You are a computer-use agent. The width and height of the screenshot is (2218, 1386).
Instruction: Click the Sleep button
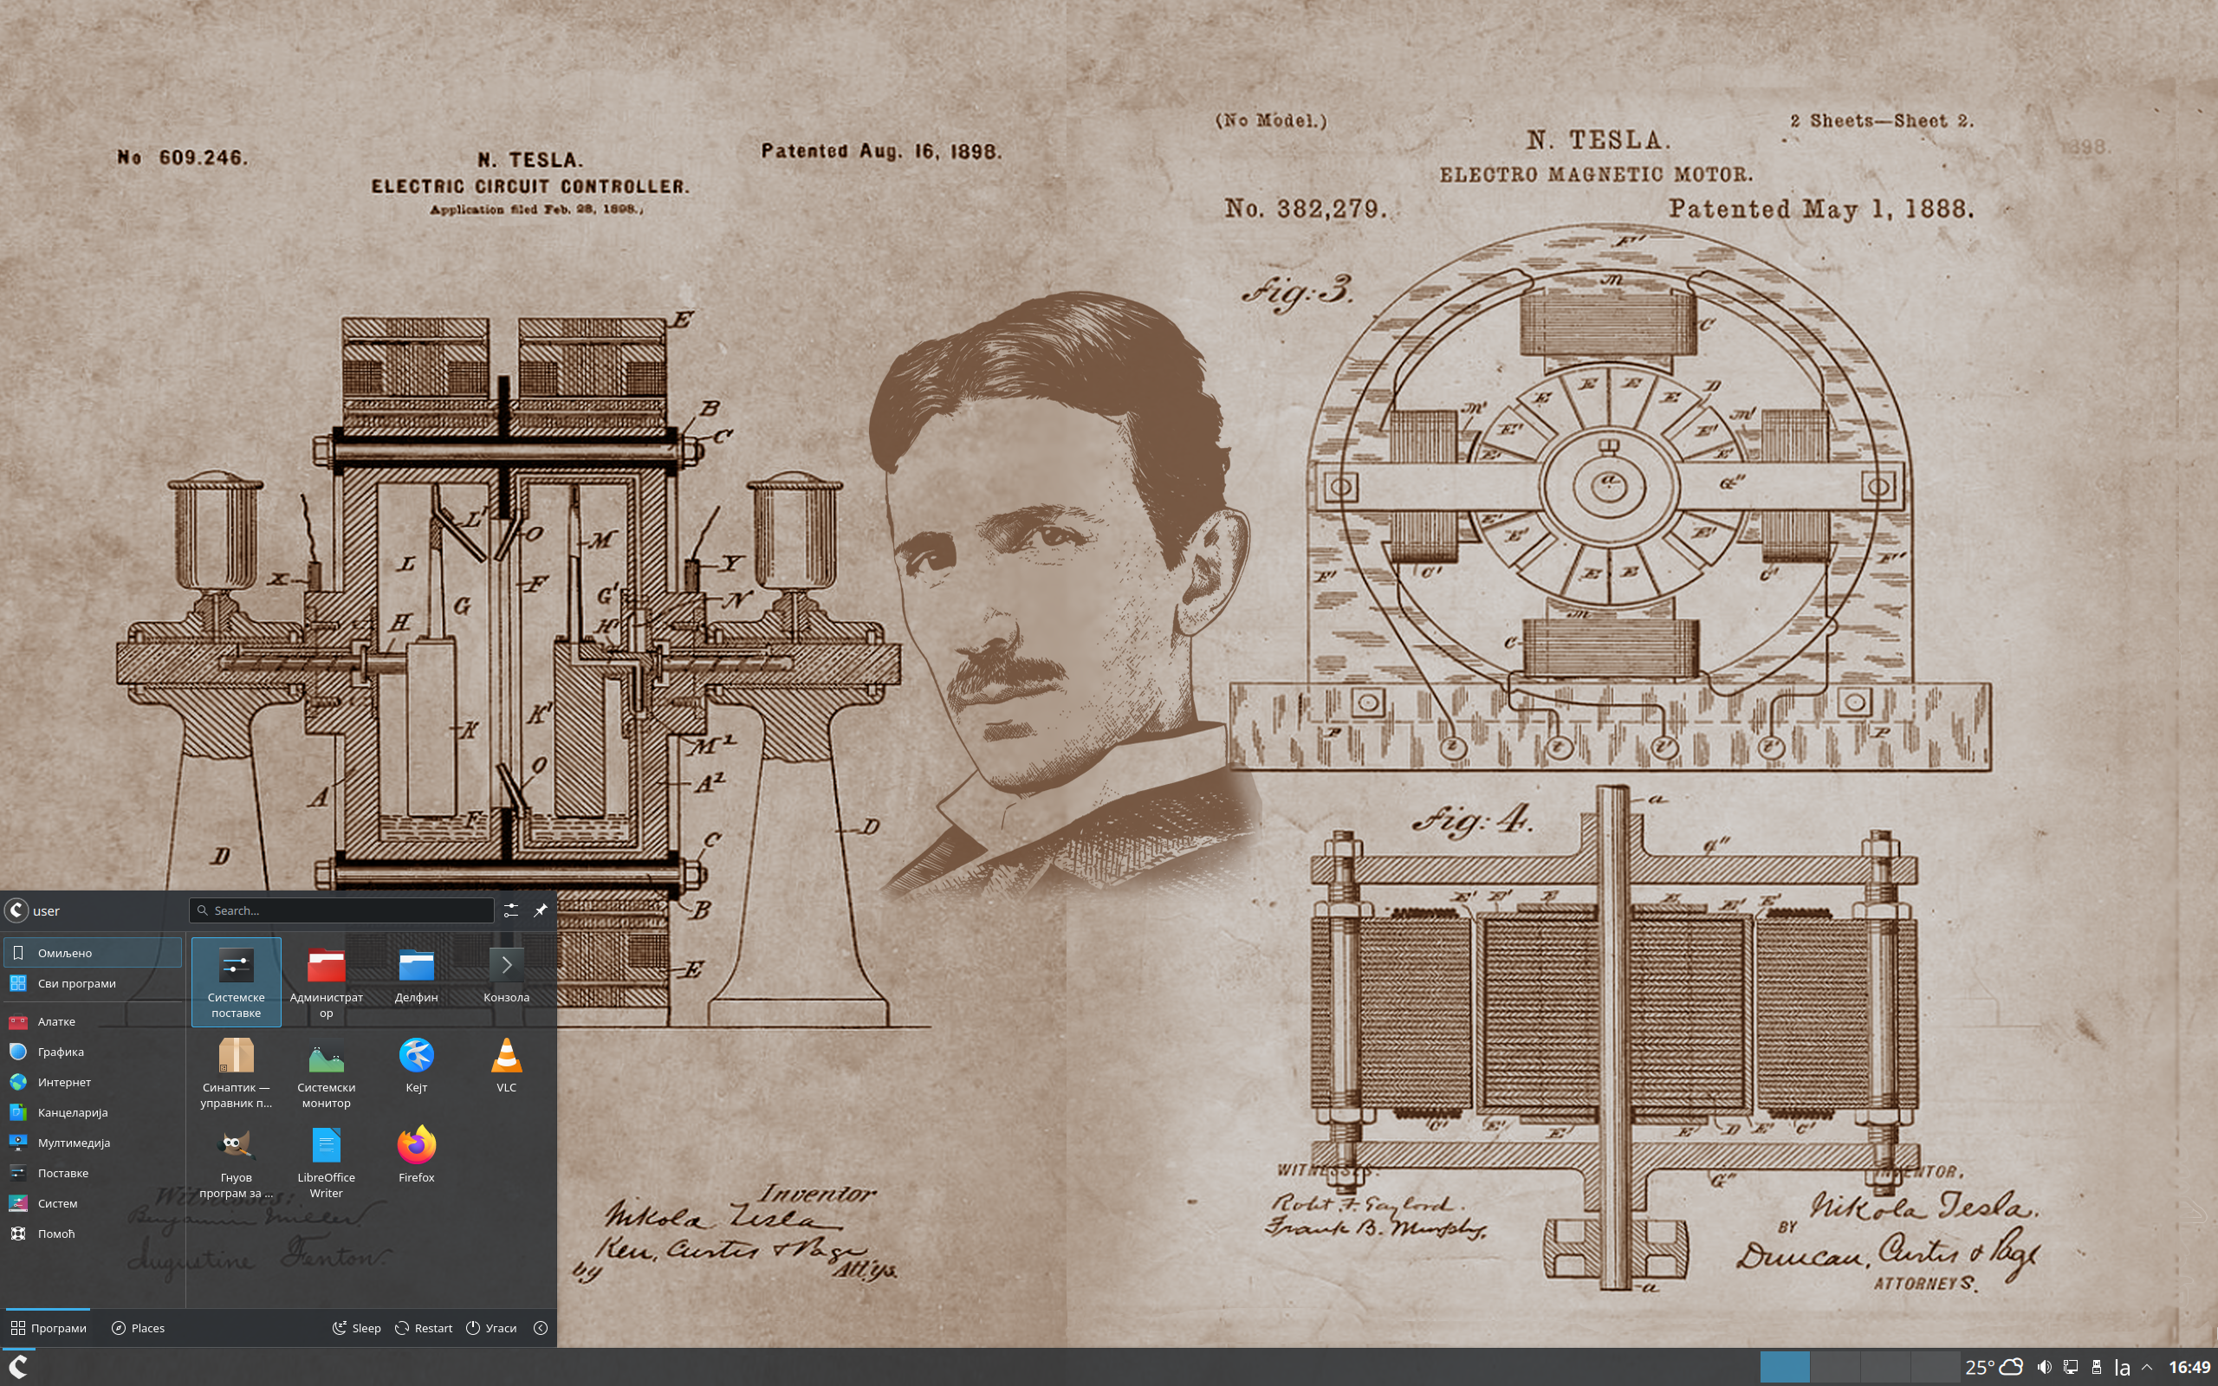pos(357,1327)
